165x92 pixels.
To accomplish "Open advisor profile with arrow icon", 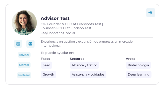I will 150,12.
